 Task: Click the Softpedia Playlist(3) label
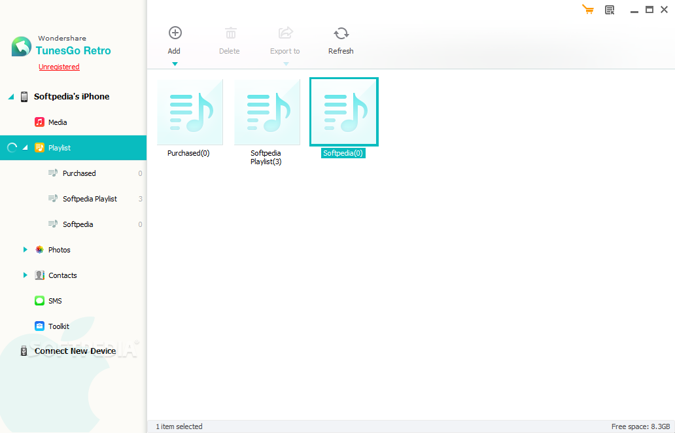click(x=266, y=157)
